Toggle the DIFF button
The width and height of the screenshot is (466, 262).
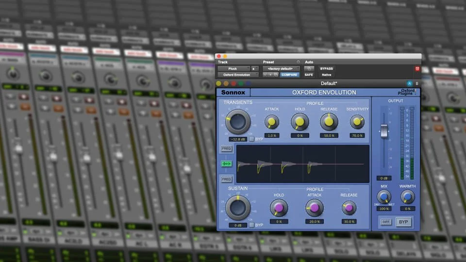point(386,222)
